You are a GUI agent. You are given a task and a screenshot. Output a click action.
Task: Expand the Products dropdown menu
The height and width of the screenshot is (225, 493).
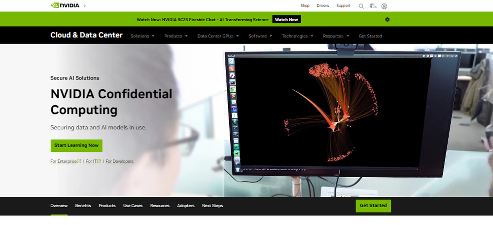click(176, 36)
